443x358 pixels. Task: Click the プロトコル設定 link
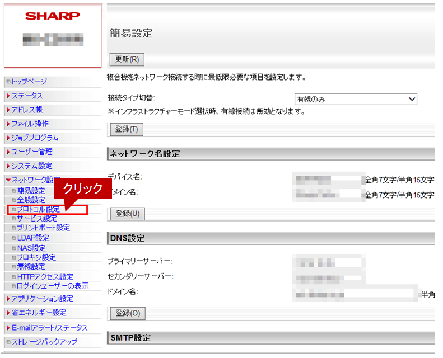click(x=38, y=210)
